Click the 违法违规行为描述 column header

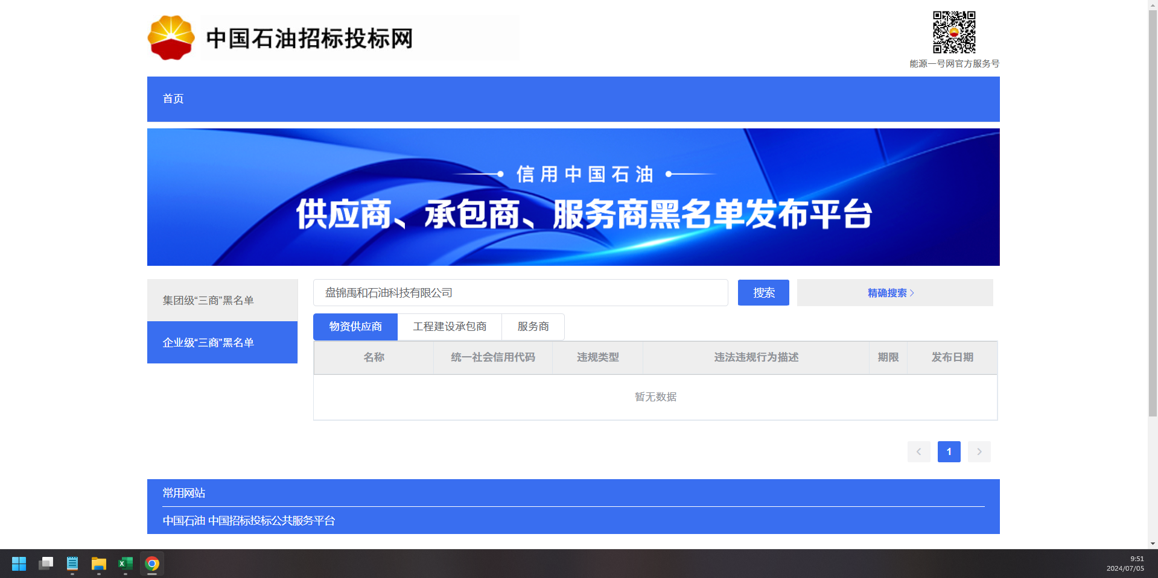(x=756, y=357)
